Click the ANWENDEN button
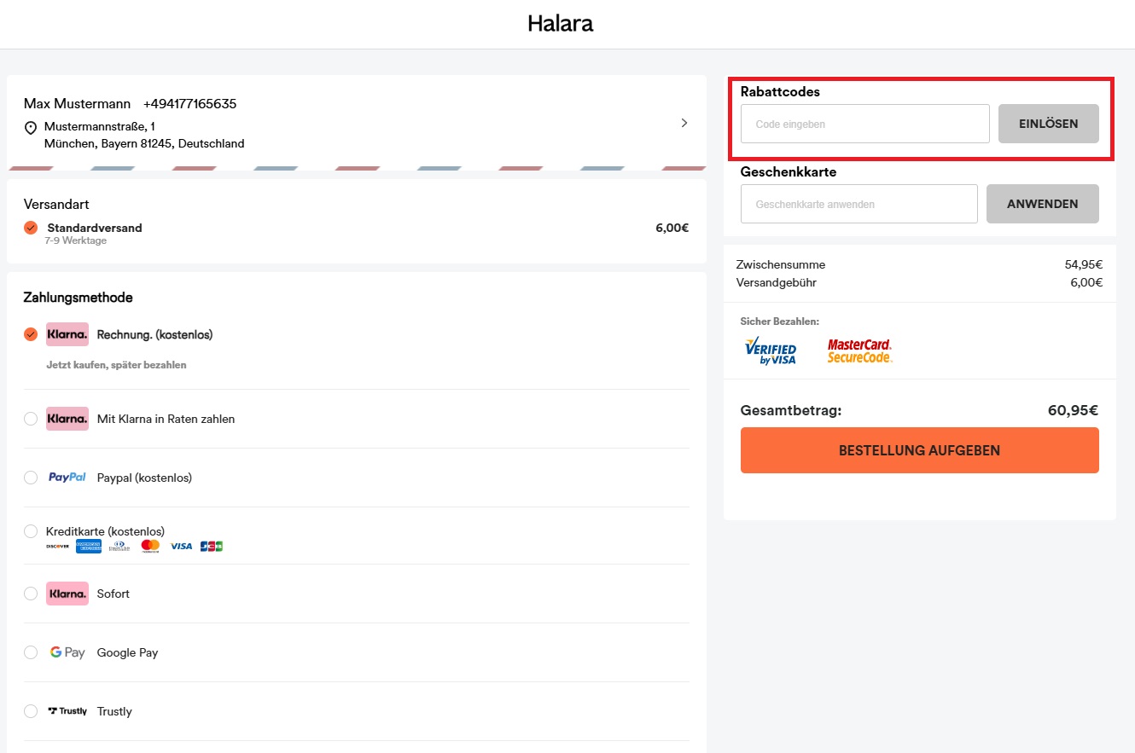The height and width of the screenshot is (753, 1135). (x=1043, y=204)
